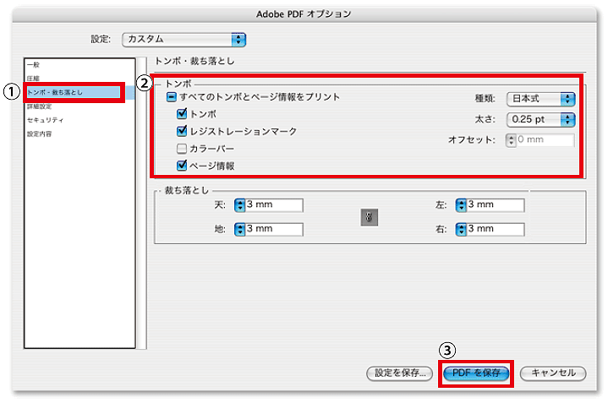The image size is (608, 403).
Task: Enable the カラーバー checkbox
Action: (x=182, y=149)
